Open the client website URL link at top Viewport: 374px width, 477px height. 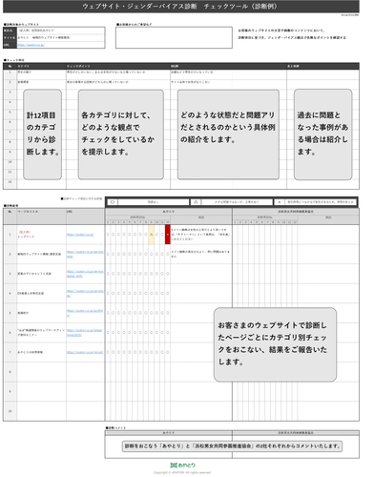point(31,45)
